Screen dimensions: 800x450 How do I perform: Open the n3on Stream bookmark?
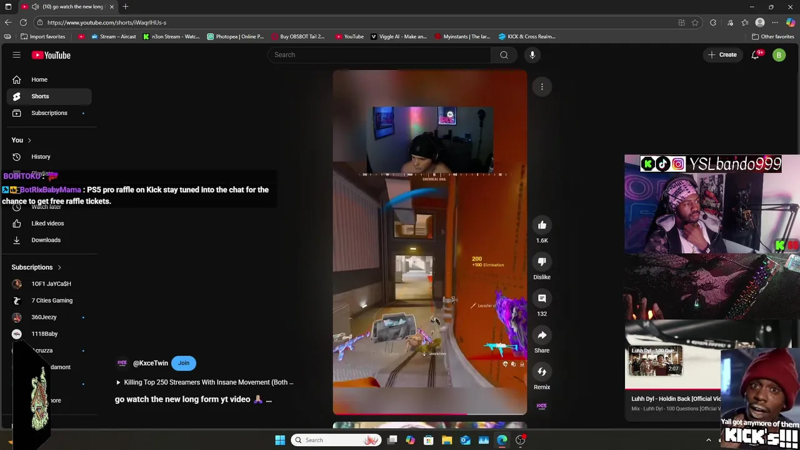tap(171, 36)
